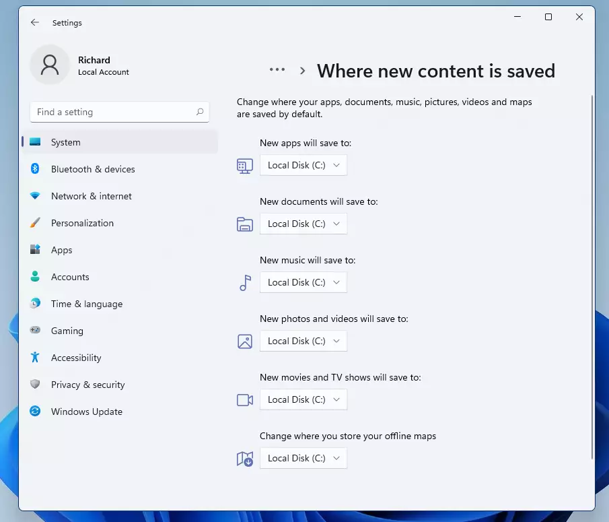Open the new documents drive dropdown

click(303, 224)
